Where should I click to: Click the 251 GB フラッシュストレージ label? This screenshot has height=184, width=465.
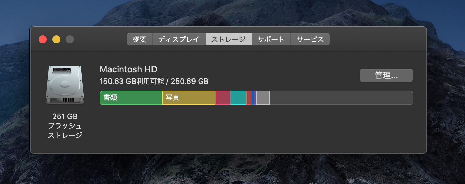65,126
